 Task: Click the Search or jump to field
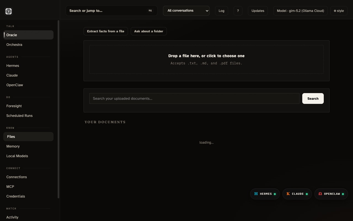(x=111, y=11)
